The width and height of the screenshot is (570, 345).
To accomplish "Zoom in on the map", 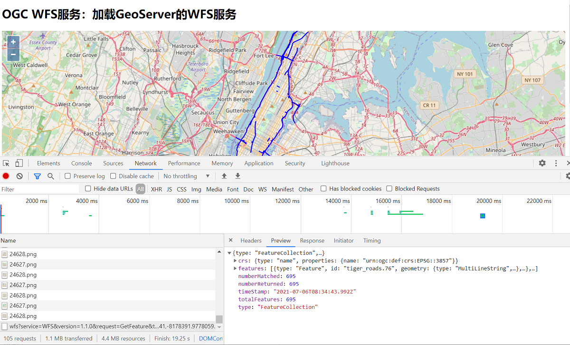I will (x=13, y=42).
